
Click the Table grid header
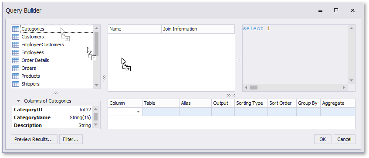click(x=161, y=103)
